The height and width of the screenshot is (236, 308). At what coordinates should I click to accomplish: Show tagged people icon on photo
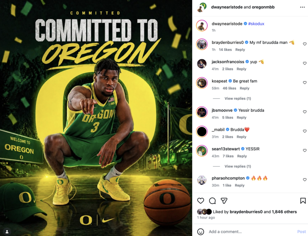coord(7,232)
